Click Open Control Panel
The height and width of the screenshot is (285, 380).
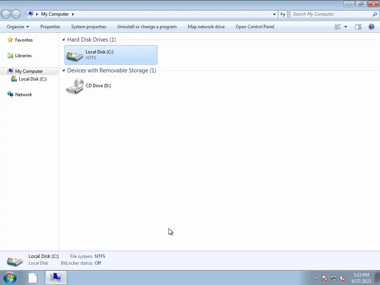255,27
